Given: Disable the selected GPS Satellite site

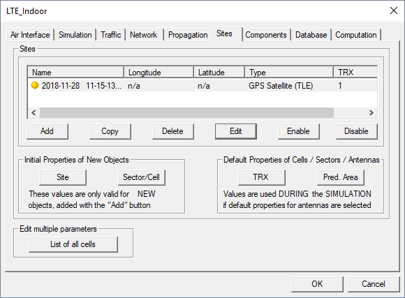Looking at the screenshot, I should [356, 131].
